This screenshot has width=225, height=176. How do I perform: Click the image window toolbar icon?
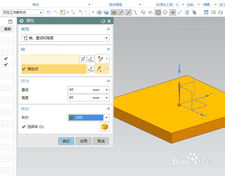point(213,13)
